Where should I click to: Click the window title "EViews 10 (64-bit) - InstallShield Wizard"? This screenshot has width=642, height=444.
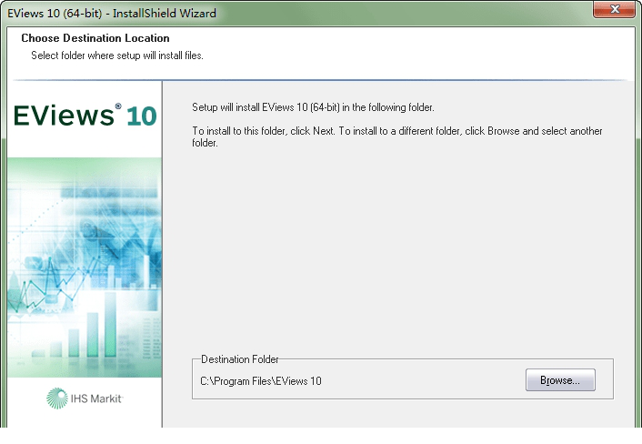pyautogui.click(x=111, y=13)
